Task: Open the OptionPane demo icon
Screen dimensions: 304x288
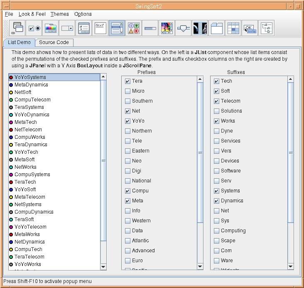Action: tap(133, 28)
